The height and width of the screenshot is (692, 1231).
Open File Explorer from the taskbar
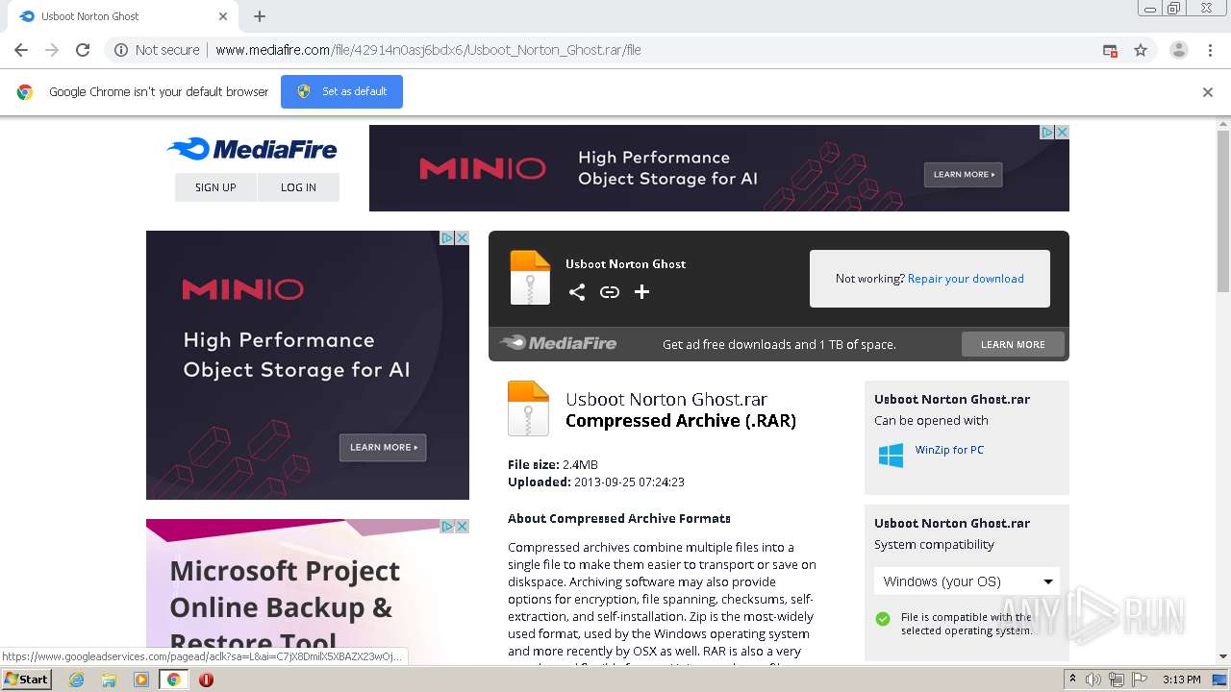109,680
